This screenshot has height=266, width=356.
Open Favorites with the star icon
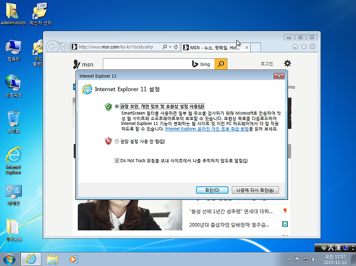tap(304, 47)
